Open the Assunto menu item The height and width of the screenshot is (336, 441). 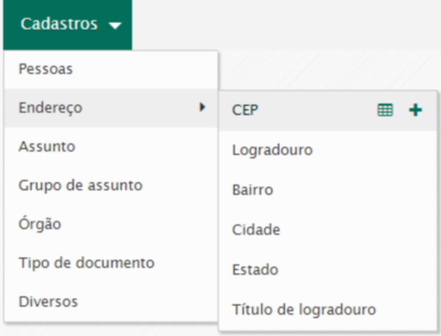pos(47,146)
